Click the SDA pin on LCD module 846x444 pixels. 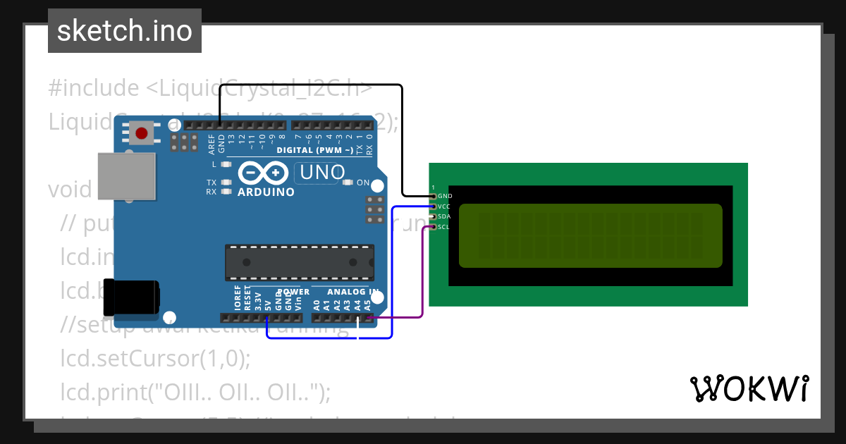click(x=433, y=216)
